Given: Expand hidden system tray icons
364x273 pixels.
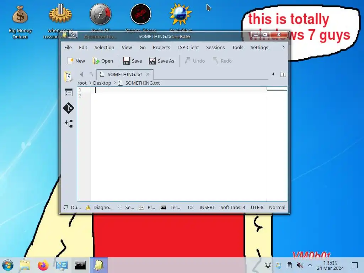Looking at the screenshot, I should coord(310,265).
